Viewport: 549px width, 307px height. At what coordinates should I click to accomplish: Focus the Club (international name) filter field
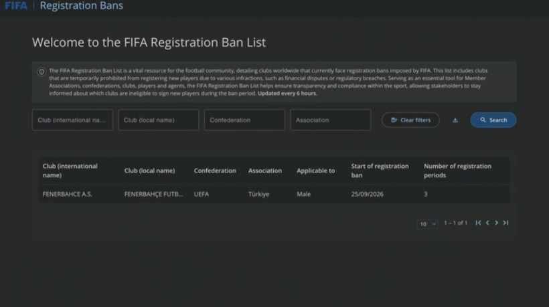click(72, 120)
